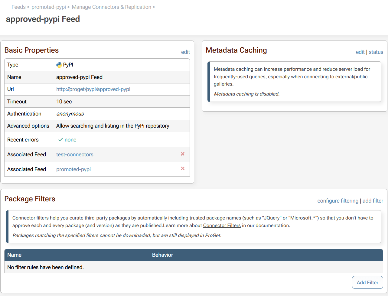Remove the promoted-pypi associated feed
The height and width of the screenshot is (296, 388).
[183, 169]
